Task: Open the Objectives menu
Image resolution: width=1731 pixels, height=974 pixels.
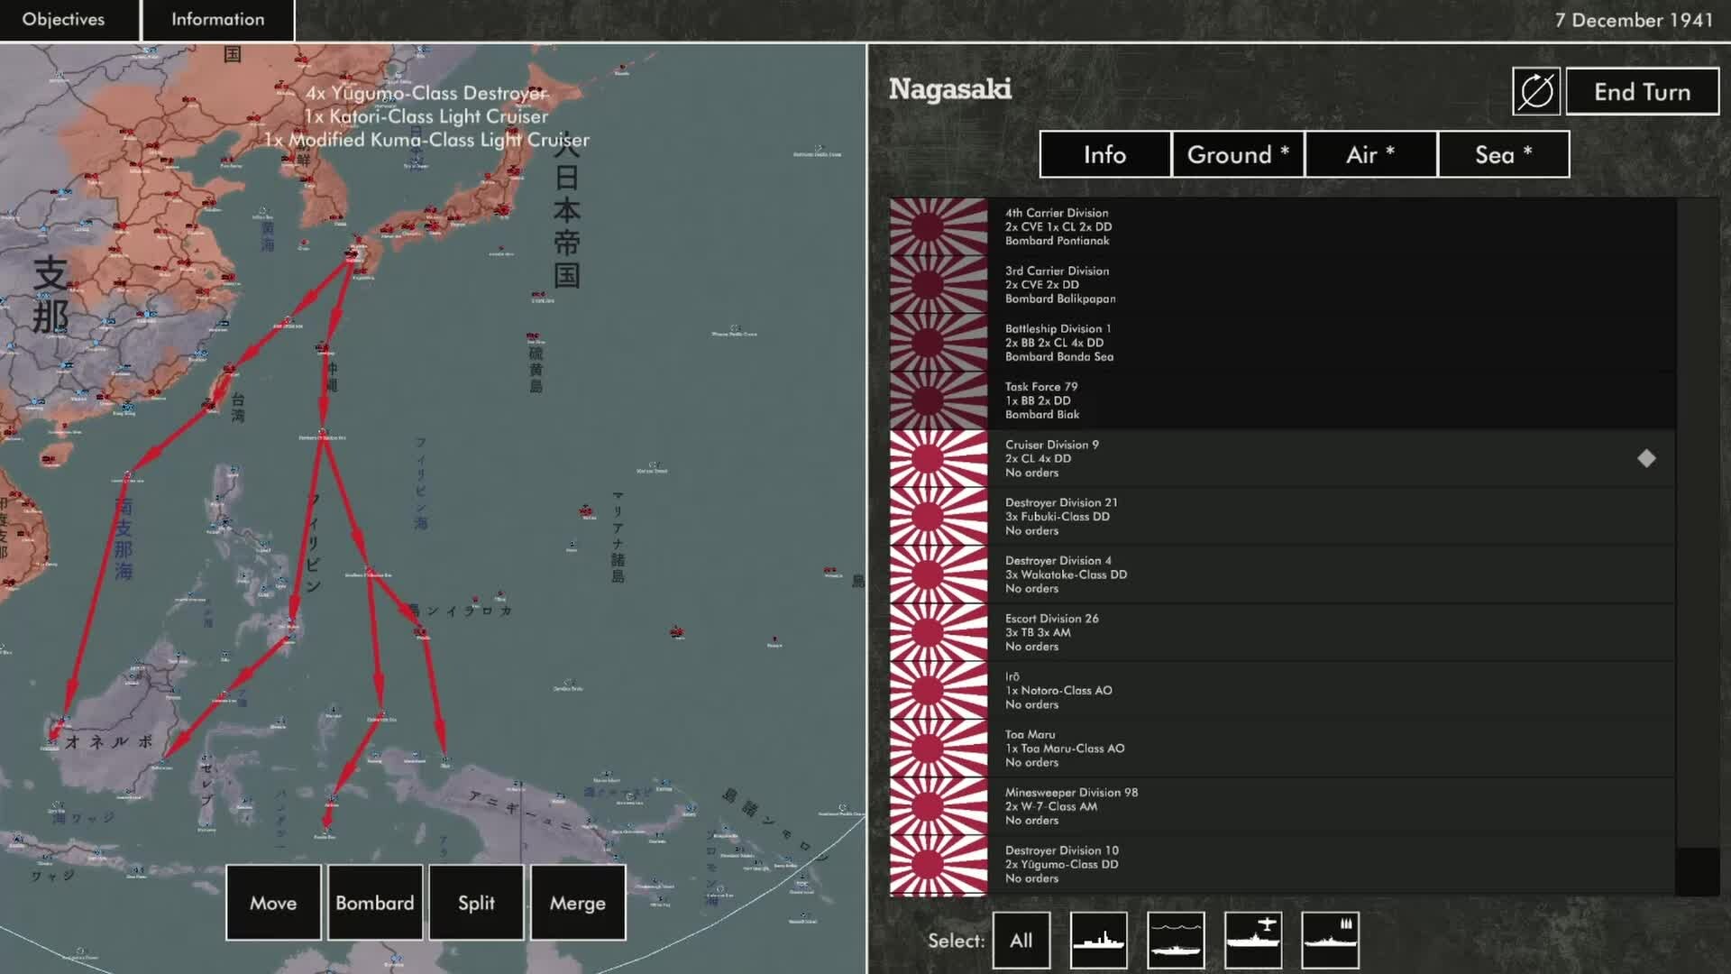Action: point(64,19)
